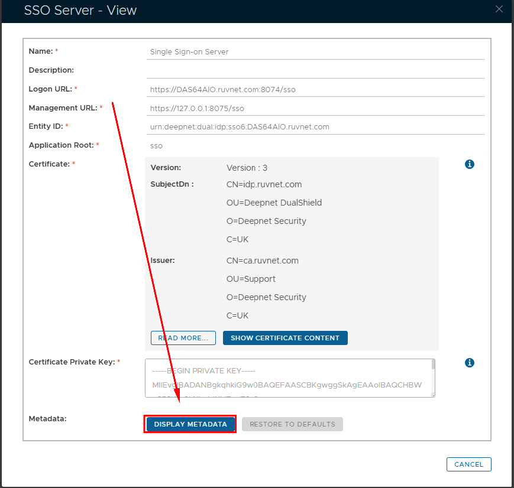Cancel the SSO Server view dialog

pos(468,464)
